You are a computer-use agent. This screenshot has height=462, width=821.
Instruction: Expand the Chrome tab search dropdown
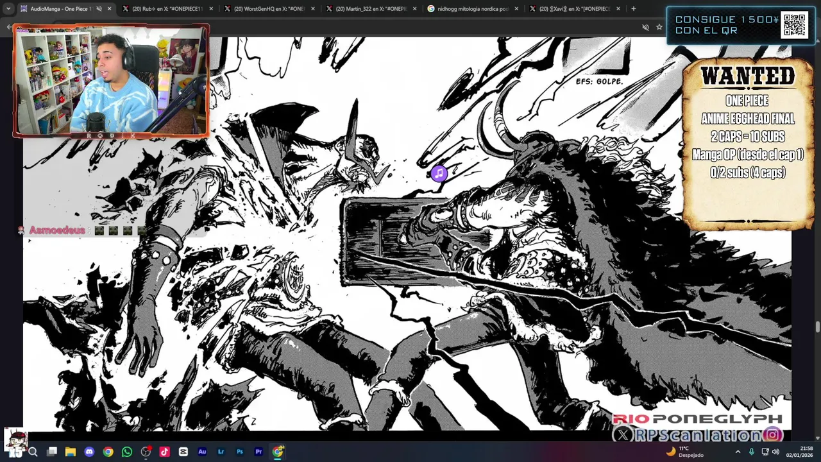tap(8, 9)
